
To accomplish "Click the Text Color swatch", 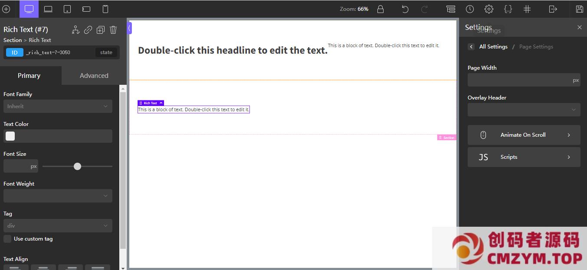I will coord(10,136).
